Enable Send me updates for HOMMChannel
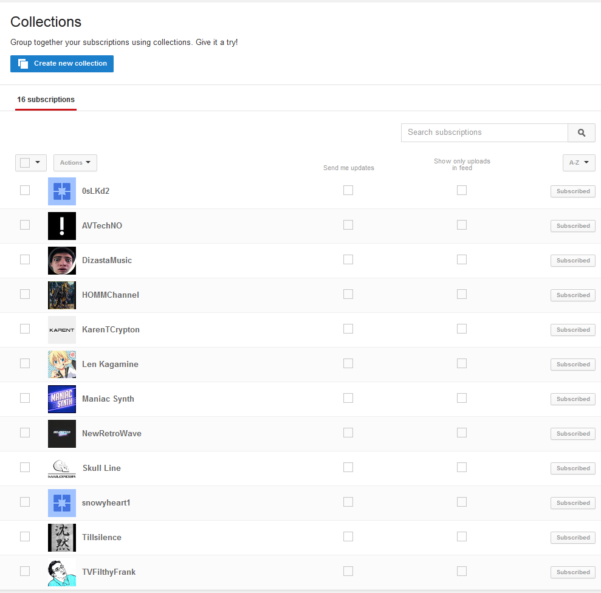The image size is (601, 593). (348, 294)
